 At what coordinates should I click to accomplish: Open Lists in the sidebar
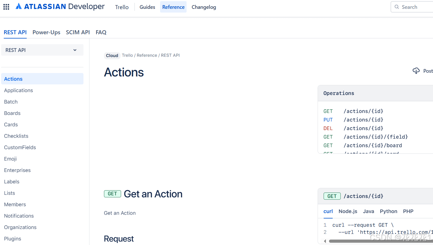pyautogui.click(x=9, y=193)
